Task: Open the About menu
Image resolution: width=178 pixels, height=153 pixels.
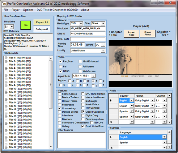Action: pyautogui.click(x=85, y=10)
